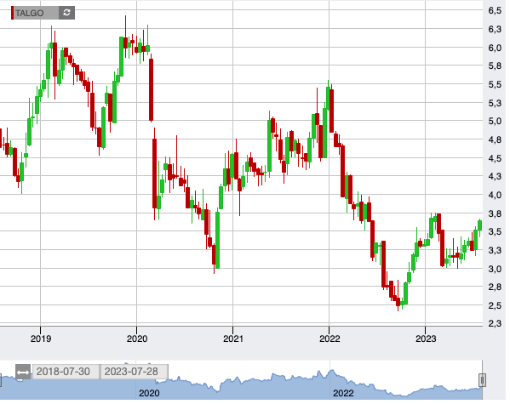Click the refresh icon next to TALGO
This screenshot has width=510, height=404.
click(66, 13)
